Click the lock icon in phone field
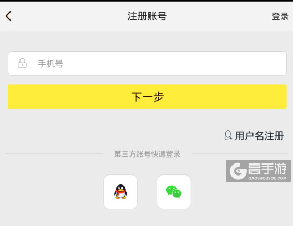The image size is (293, 226). pyautogui.click(x=22, y=63)
